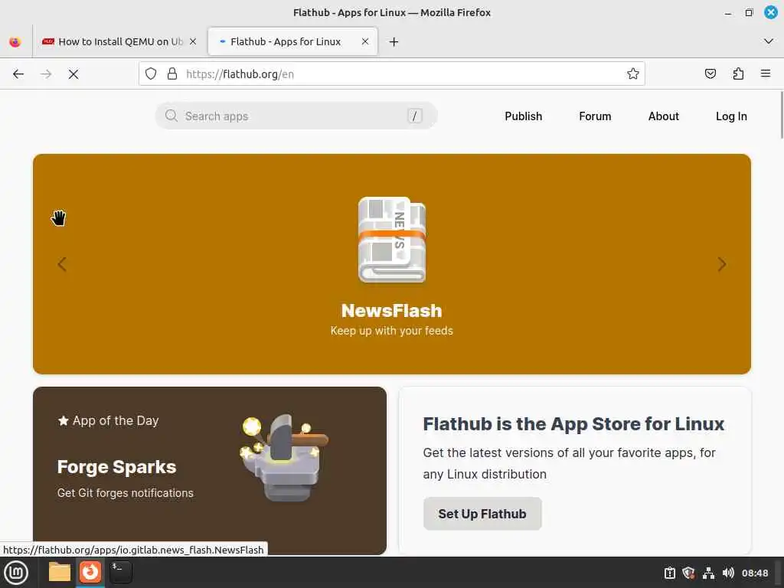The image size is (784, 588).
Task: Click 'Keep up with your feeds' subtitle
Action: [391, 331]
